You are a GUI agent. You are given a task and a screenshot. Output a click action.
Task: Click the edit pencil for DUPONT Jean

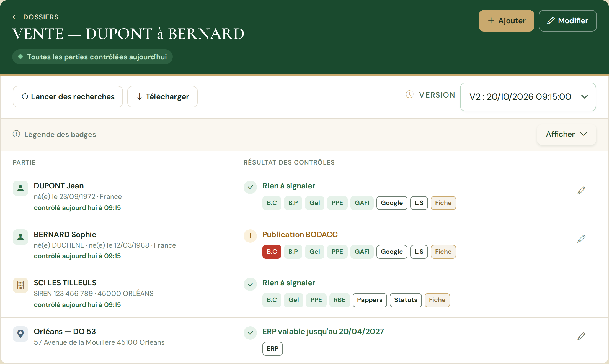(x=581, y=190)
